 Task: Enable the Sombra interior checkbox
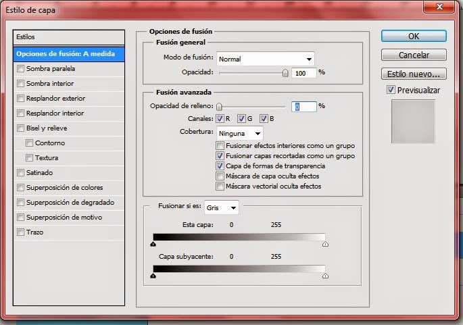coord(20,84)
